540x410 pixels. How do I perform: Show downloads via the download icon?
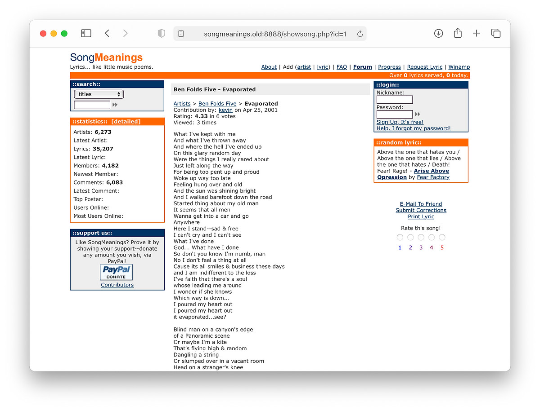pyautogui.click(x=439, y=33)
